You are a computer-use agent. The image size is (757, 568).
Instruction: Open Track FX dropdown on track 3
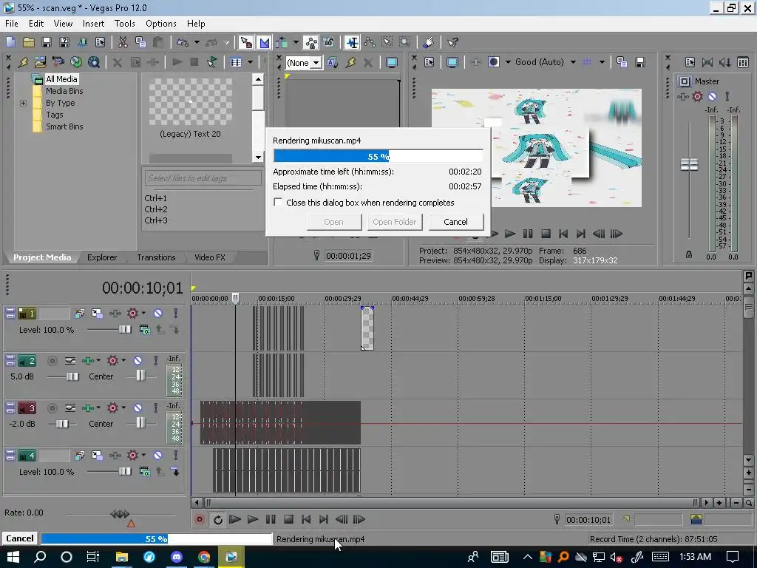click(98, 408)
